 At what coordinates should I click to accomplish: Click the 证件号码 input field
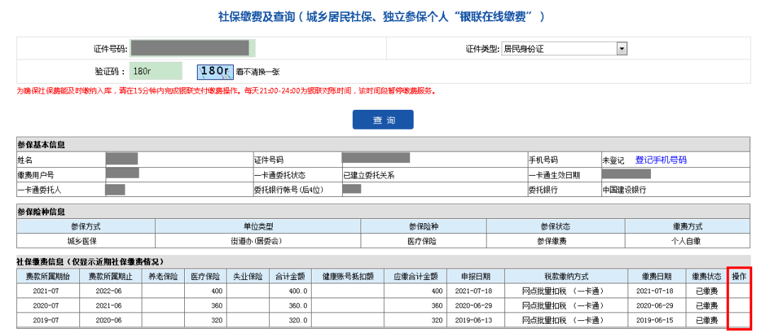coord(192,49)
